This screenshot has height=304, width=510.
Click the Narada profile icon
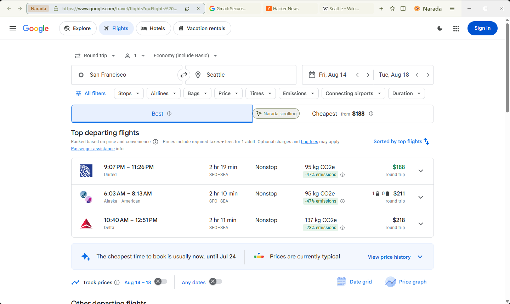coord(417,8)
